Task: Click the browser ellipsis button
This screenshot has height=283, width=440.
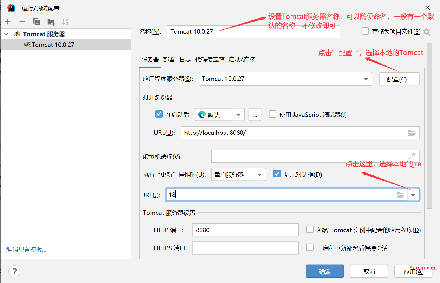Action: tap(255, 115)
